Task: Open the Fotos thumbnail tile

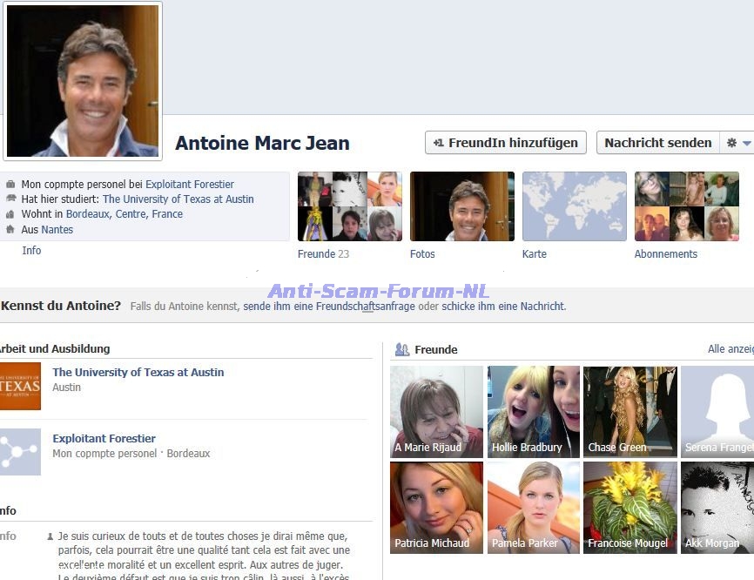Action: click(461, 206)
